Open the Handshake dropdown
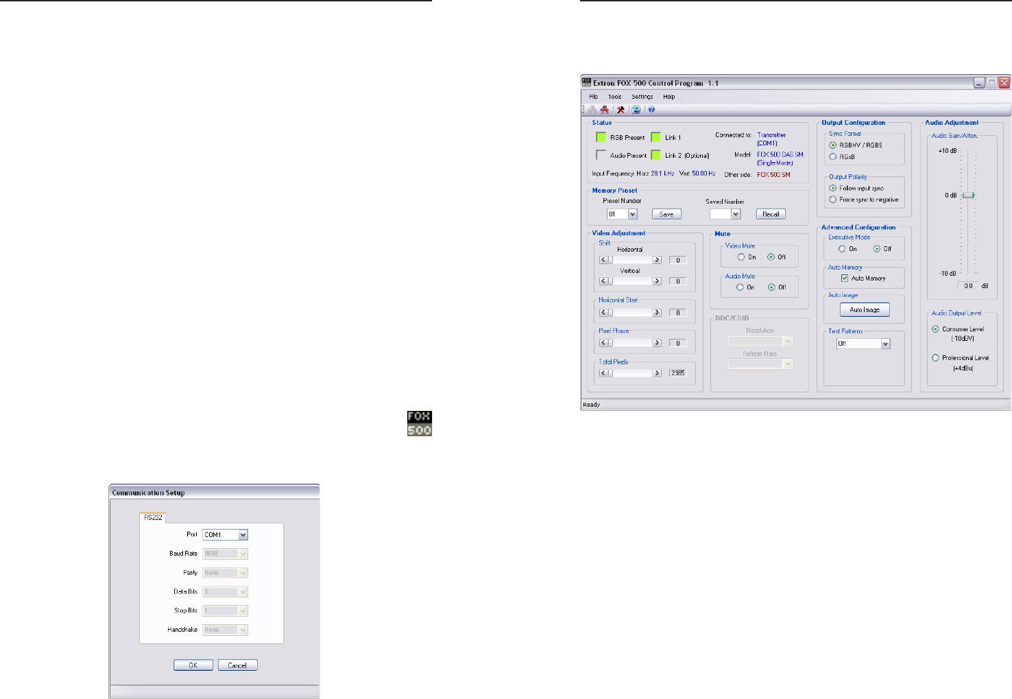This screenshot has height=699, width=1012. [x=243, y=630]
